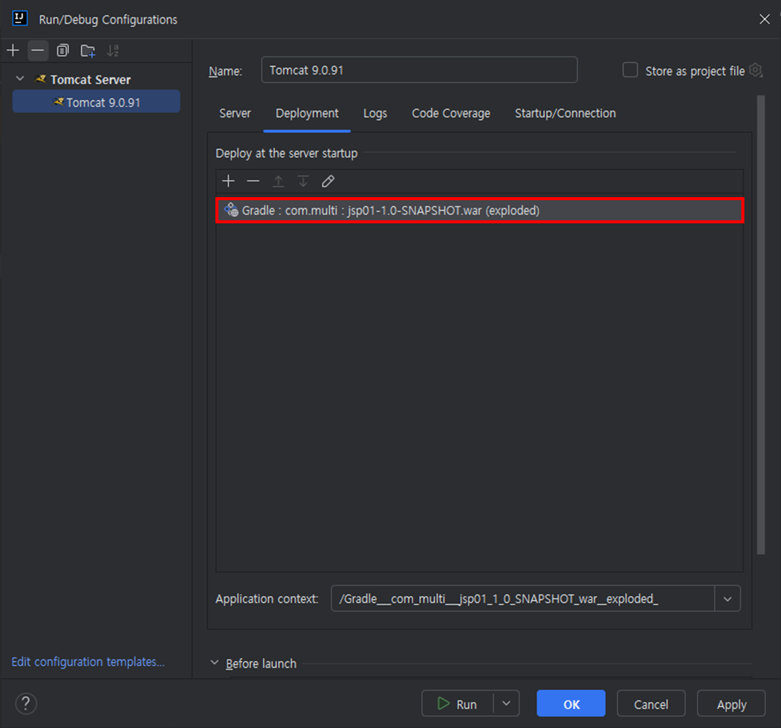Click the Application context text field

[523, 599]
